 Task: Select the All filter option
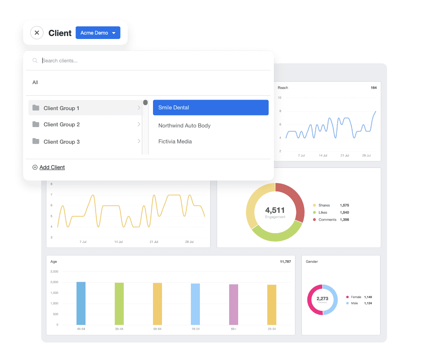(x=35, y=82)
